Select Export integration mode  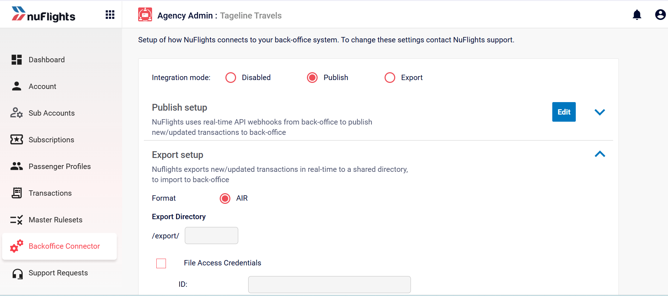390,78
